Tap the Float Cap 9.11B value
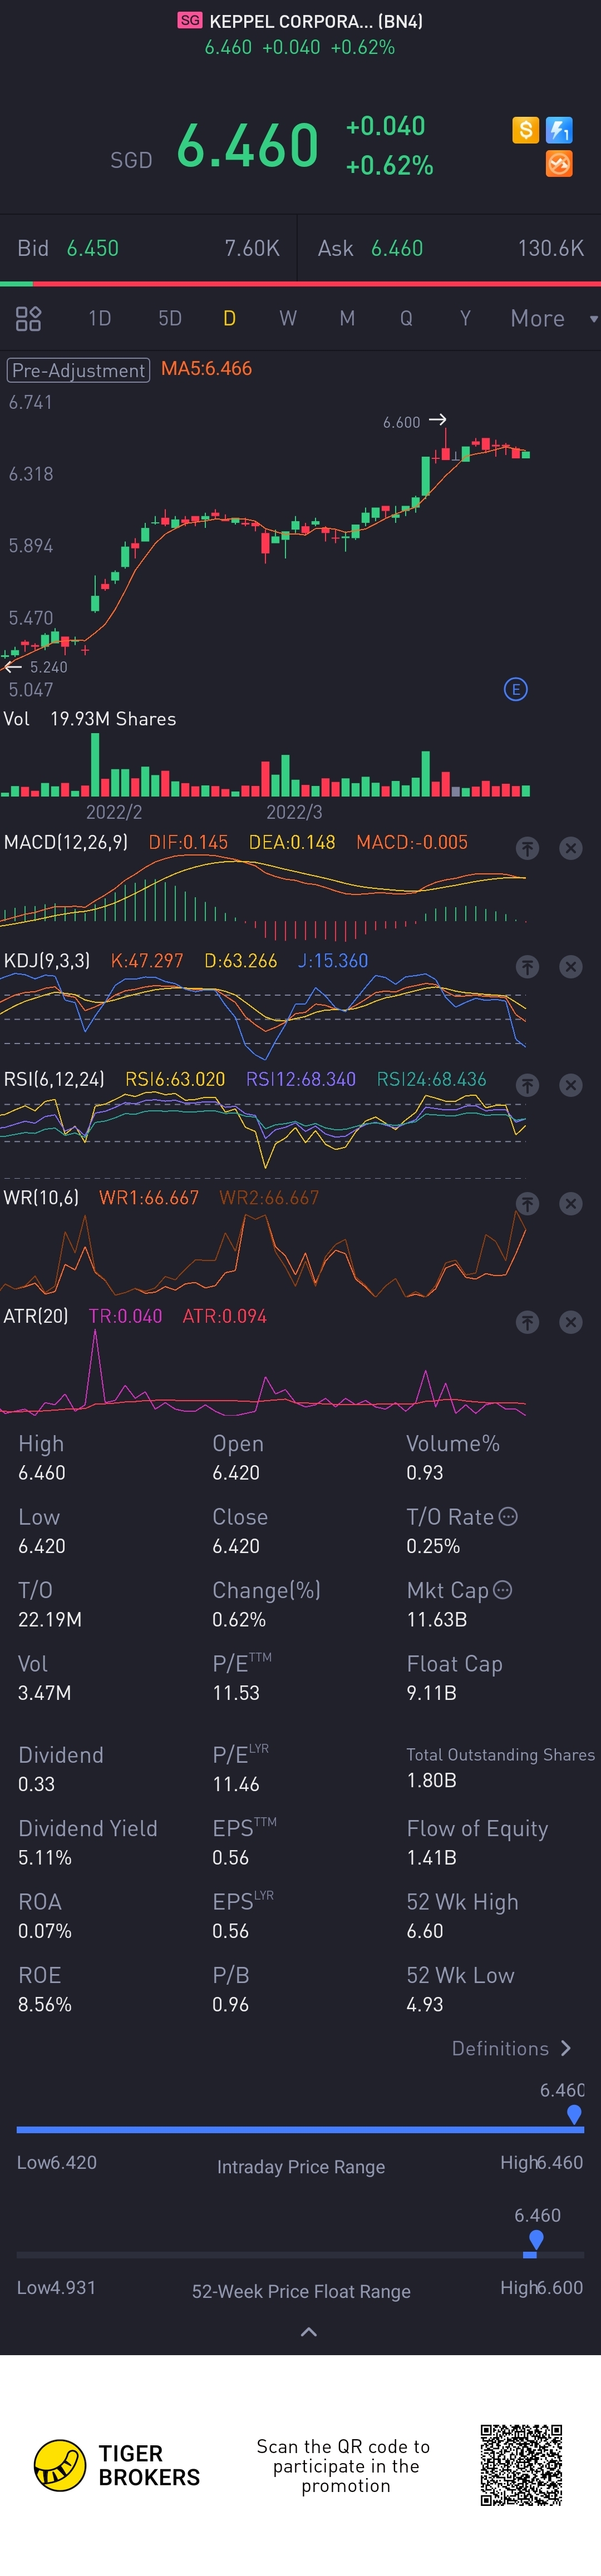The height and width of the screenshot is (2576, 601). [x=431, y=1692]
